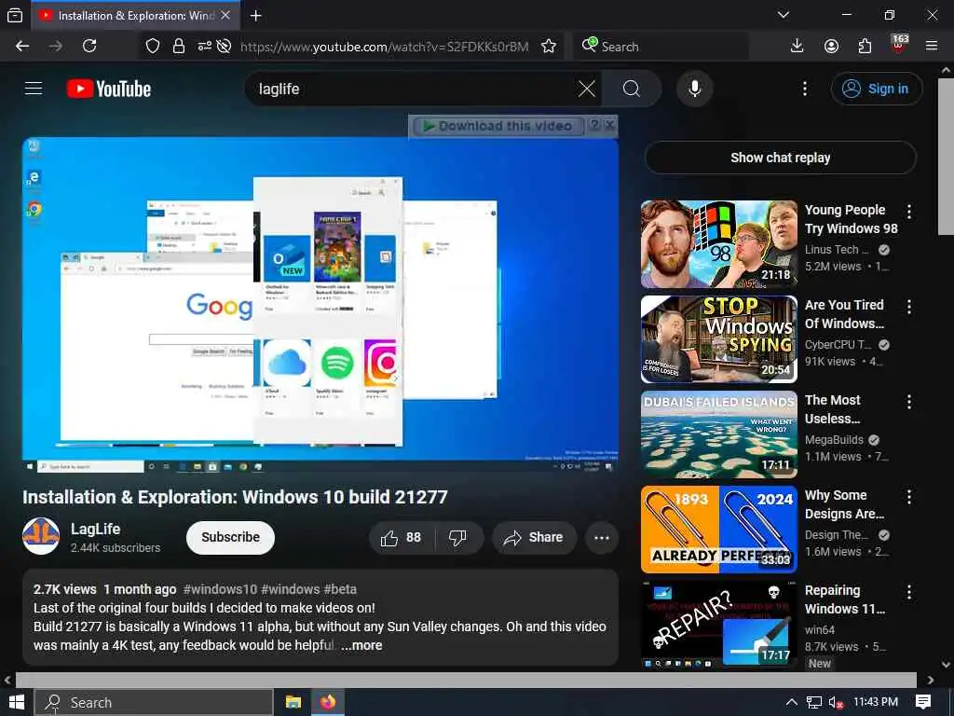954x716 pixels.
Task: Open options for Young People Try Windows 98
Action: [909, 212]
